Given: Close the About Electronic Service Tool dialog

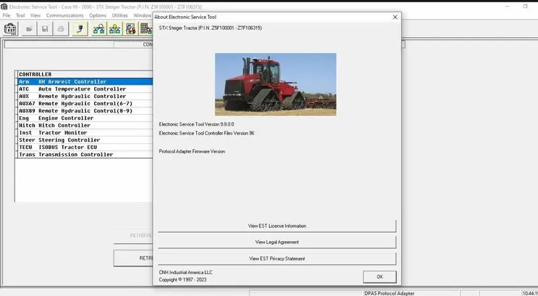Looking at the screenshot, I should (x=395, y=17).
